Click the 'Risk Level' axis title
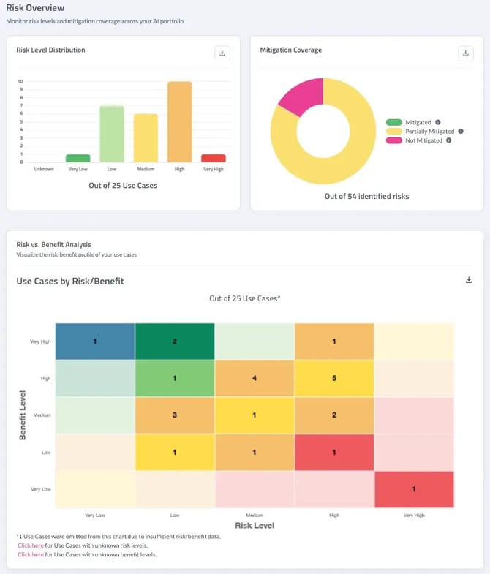 pyautogui.click(x=255, y=526)
